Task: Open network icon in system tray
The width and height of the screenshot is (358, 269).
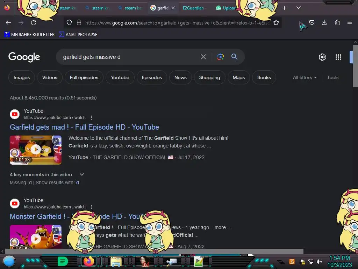Action: tap(311, 261)
